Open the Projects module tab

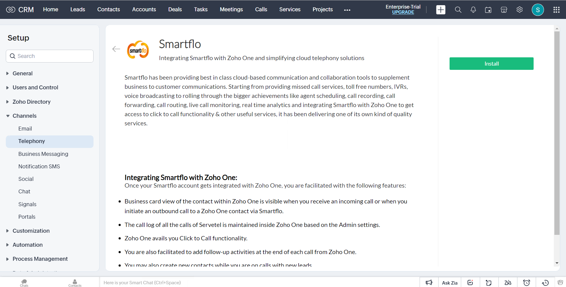coord(322,9)
